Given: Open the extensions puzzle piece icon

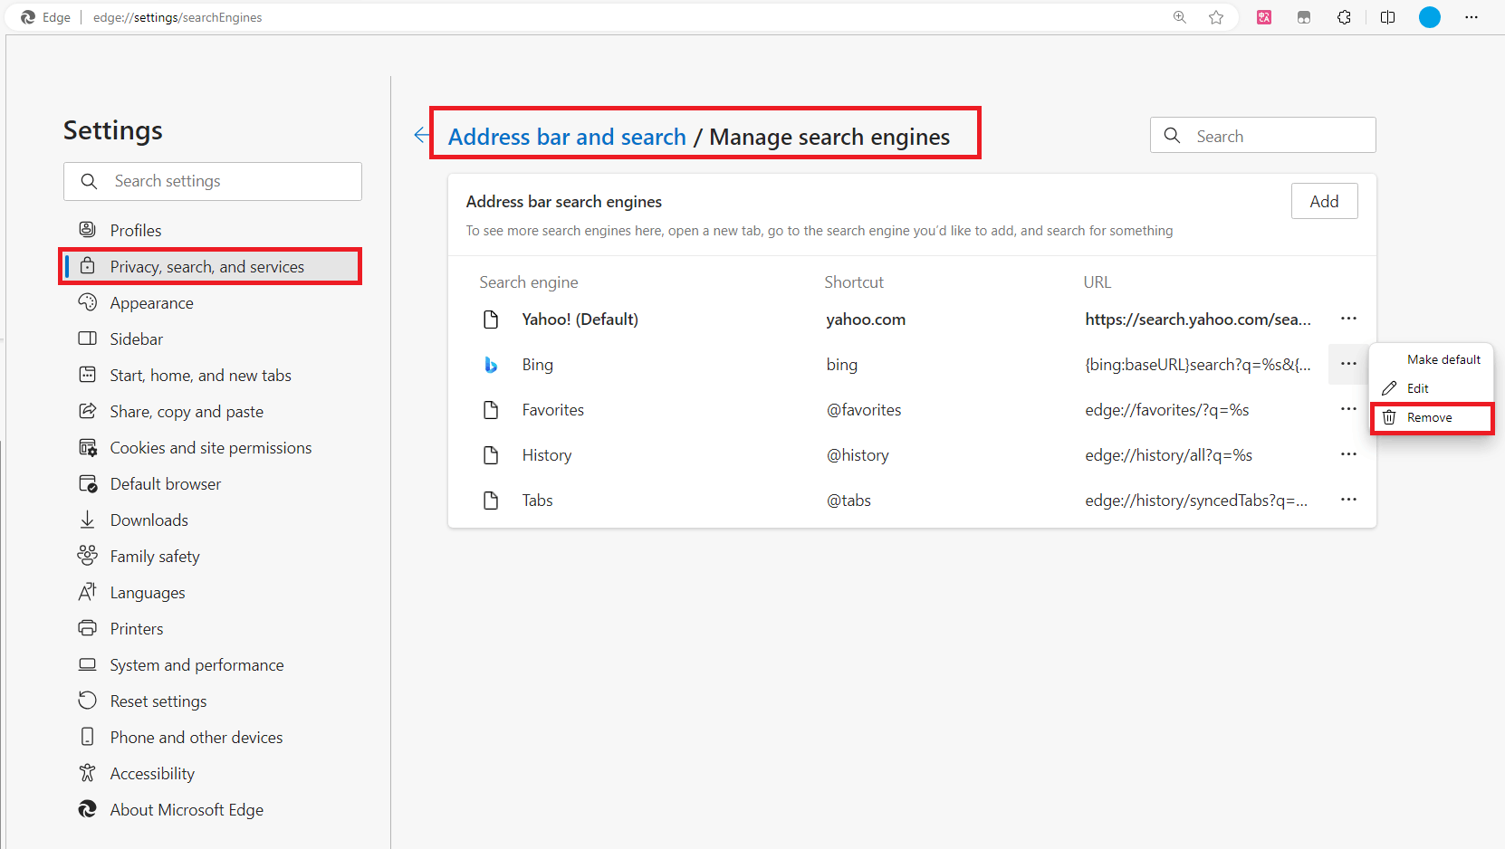Looking at the screenshot, I should 1344,17.
